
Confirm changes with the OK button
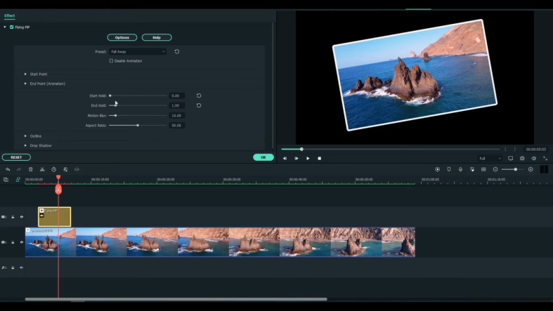(264, 157)
